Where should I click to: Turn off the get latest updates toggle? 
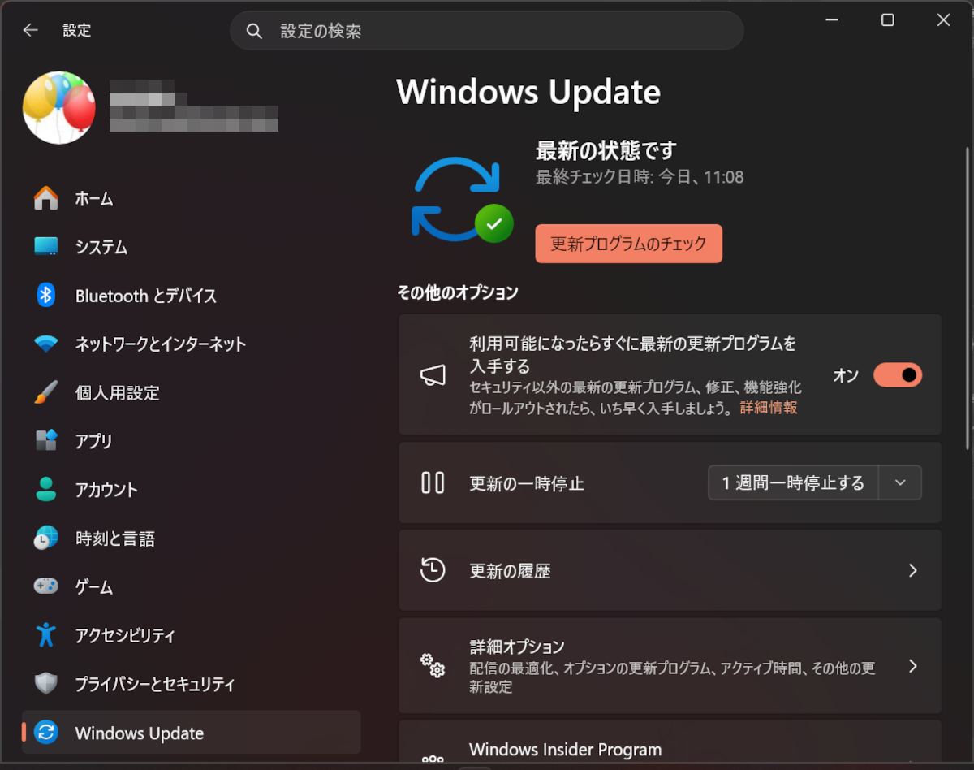click(898, 374)
